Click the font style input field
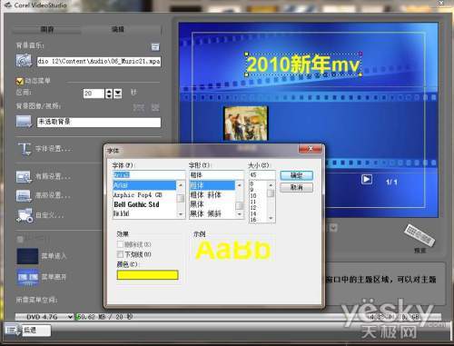 coord(216,174)
